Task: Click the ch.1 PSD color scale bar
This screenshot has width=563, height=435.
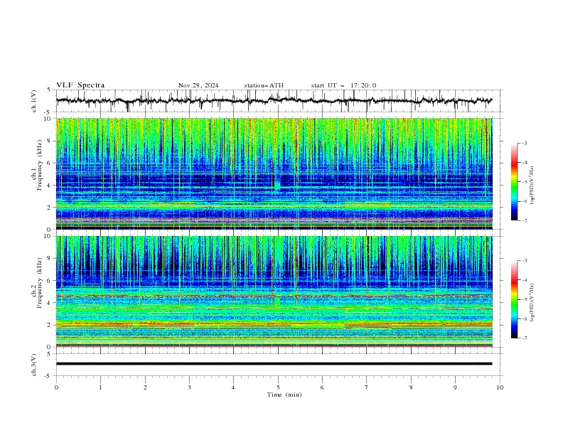Action: pos(515,182)
